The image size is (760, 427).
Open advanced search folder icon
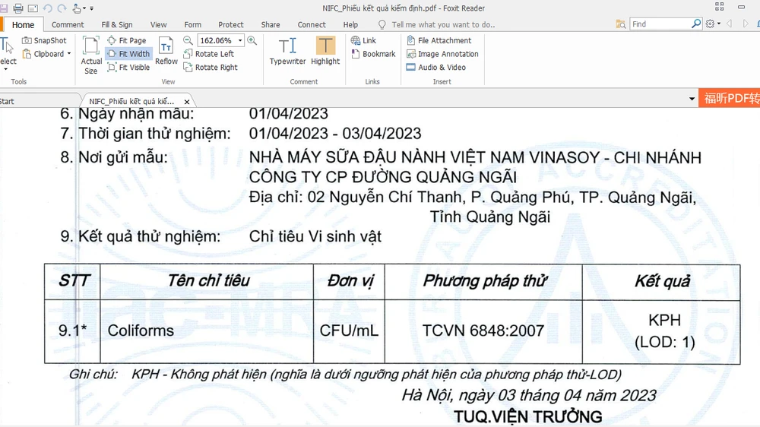[x=621, y=24]
